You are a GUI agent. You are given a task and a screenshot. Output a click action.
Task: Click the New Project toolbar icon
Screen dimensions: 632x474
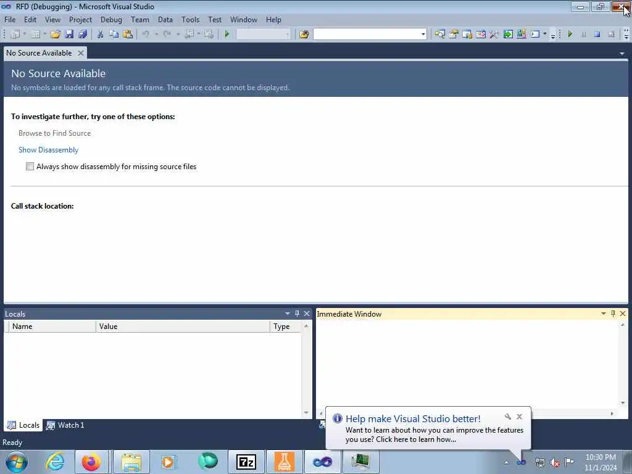tap(15, 35)
